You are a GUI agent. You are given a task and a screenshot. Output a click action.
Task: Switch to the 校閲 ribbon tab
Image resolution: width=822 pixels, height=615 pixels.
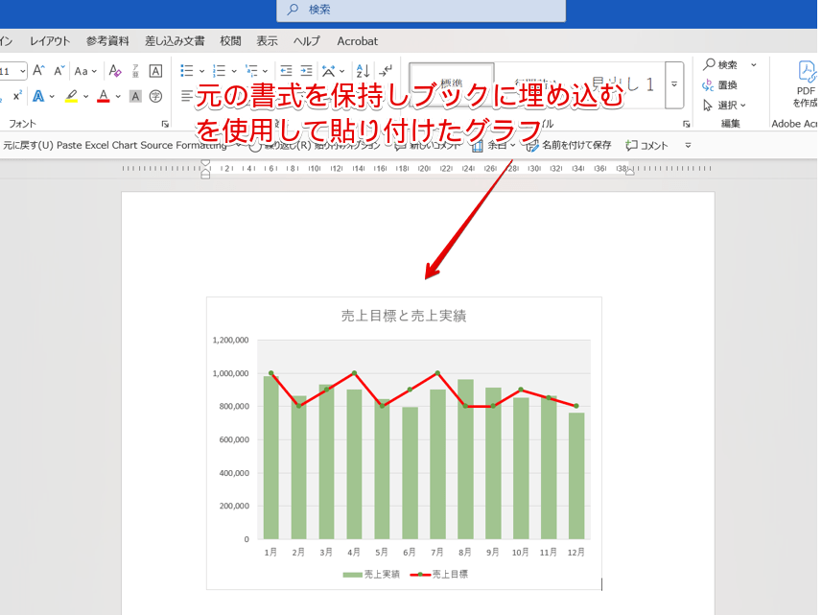[230, 41]
